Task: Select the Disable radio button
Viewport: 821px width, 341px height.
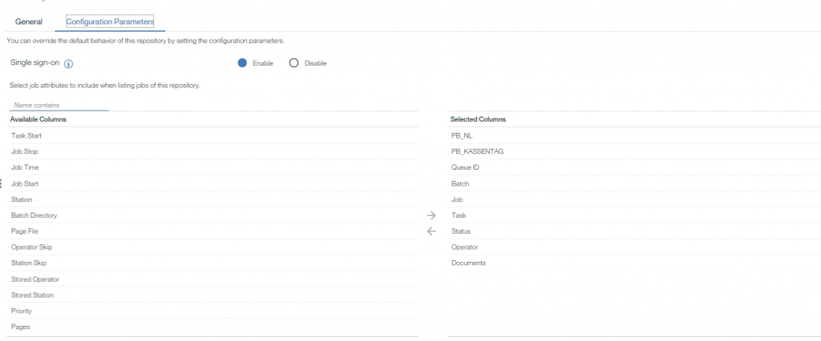Action: click(x=293, y=63)
